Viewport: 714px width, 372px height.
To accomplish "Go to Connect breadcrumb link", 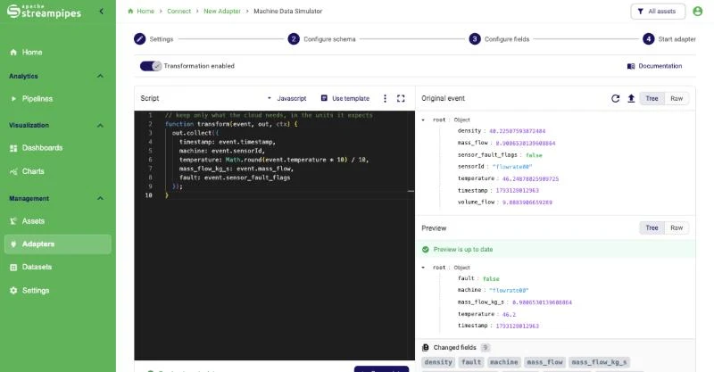I will pos(179,11).
